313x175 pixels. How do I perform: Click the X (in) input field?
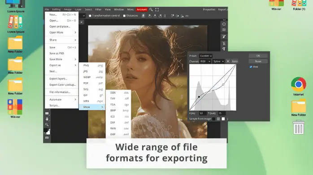pyautogui.click(x=203, y=113)
